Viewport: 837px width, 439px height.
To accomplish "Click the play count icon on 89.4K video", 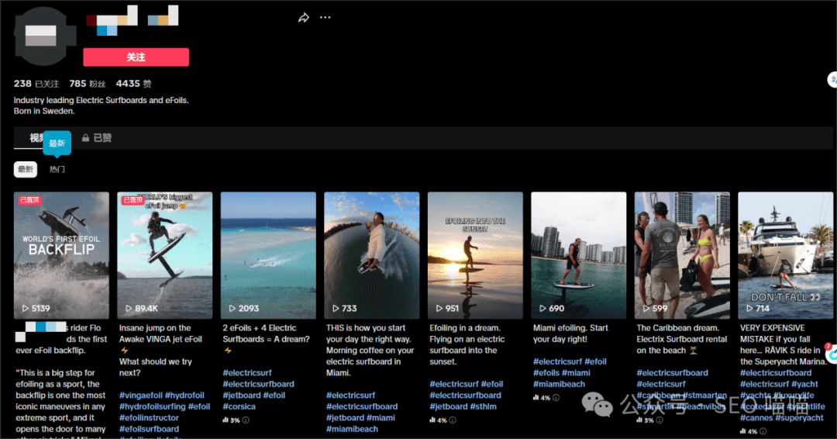I will point(129,308).
